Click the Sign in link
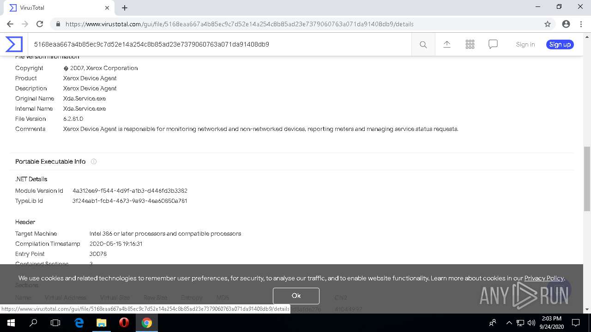The width and height of the screenshot is (591, 332). coord(525,44)
